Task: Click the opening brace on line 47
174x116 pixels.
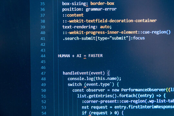Action: coord(109,73)
